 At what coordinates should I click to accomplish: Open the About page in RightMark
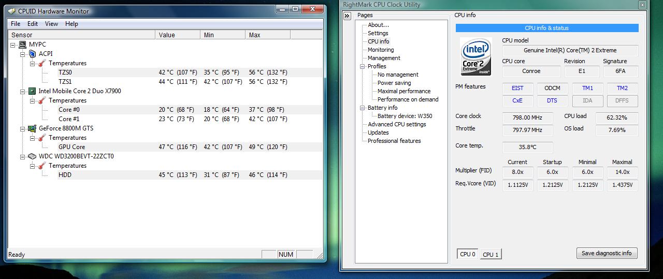click(378, 25)
